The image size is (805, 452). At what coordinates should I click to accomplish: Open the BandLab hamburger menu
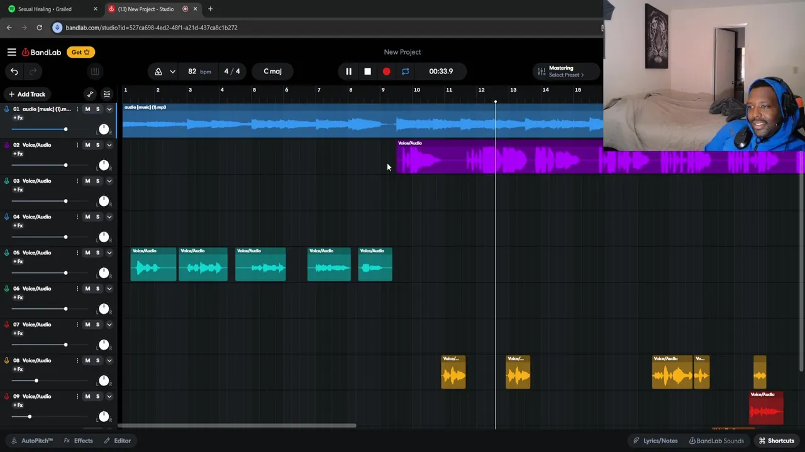12,52
